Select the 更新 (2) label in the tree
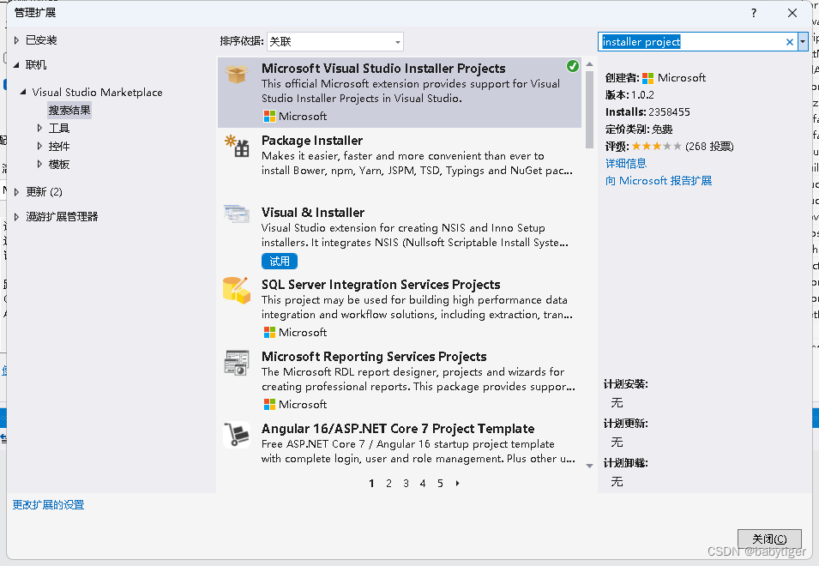This screenshot has height=566, width=819. pyautogui.click(x=45, y=192)
